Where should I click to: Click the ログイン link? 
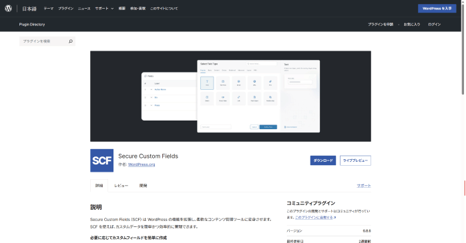click(x=434, y=24)
